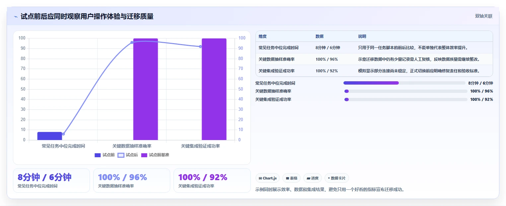Click the 数据 column header
Viewport: 506px width, 206px height.
[x=320, y=36]
